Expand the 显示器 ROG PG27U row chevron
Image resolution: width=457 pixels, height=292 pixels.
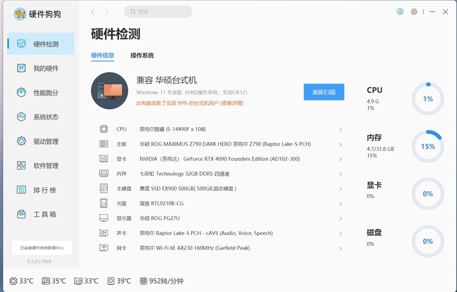coord(340,218)
